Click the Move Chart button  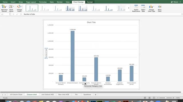(160, 8)
